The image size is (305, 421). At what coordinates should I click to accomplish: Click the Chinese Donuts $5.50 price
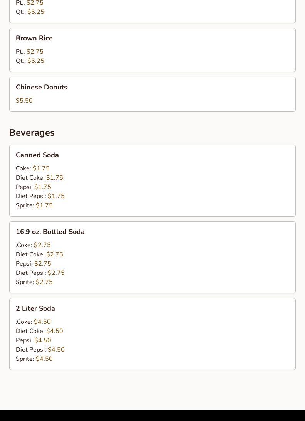[24, 101]
